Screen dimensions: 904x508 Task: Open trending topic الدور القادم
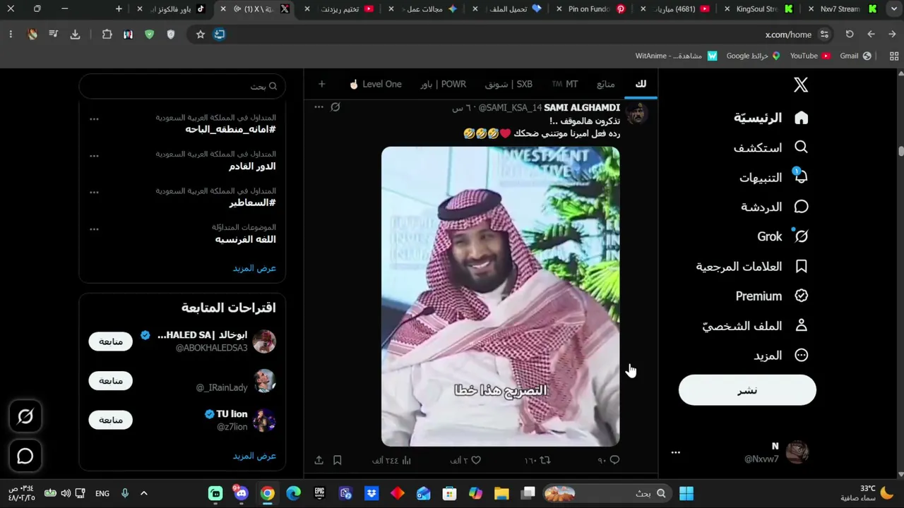click(252, 167)
